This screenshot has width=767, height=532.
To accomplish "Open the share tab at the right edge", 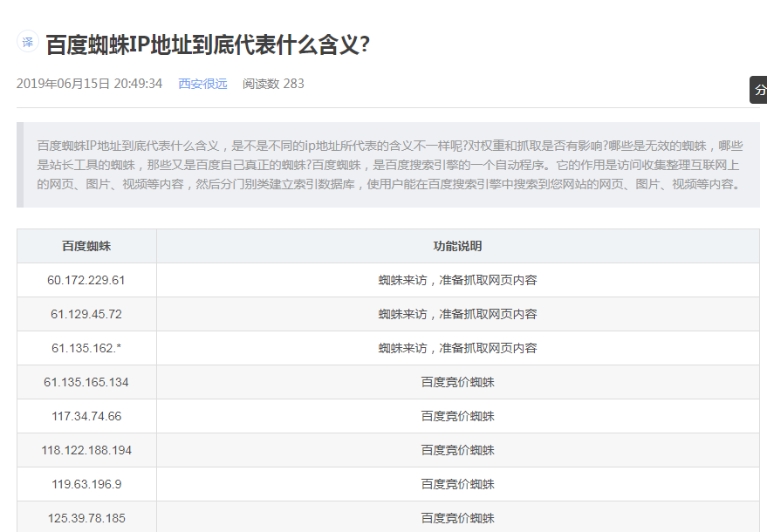I will tap(758, 90).
